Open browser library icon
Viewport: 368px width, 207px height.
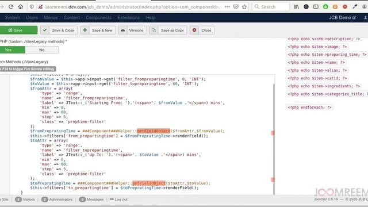[297, 7]
